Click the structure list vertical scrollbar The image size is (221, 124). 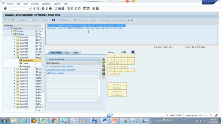[99, 83]
